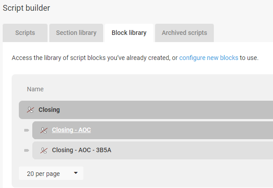Click the Name column header
The image size is (273, 188).
point(35,89)
